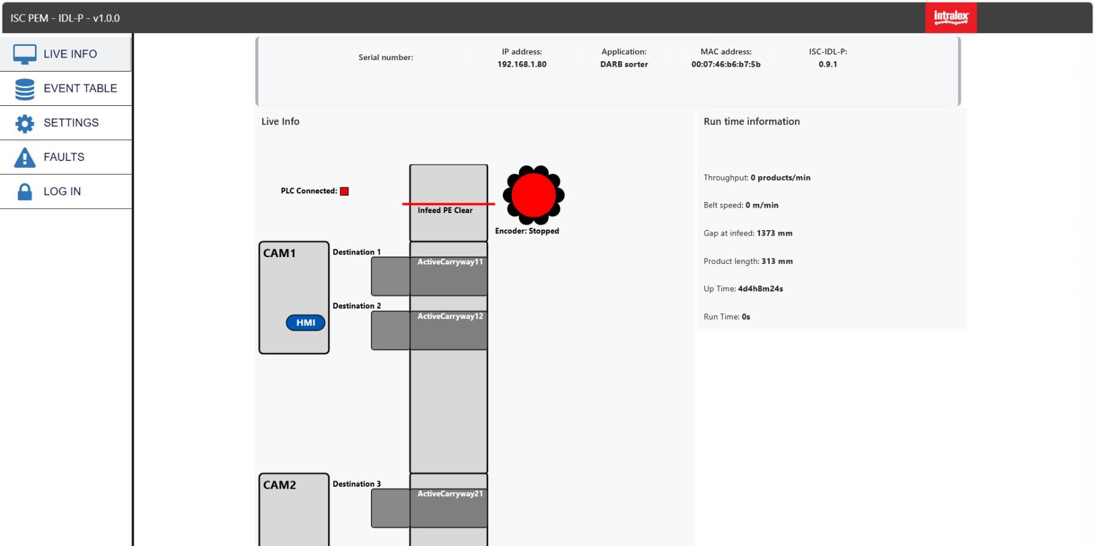
Task: Click the Live Info panel heading
Action: [x=280, y=121]
